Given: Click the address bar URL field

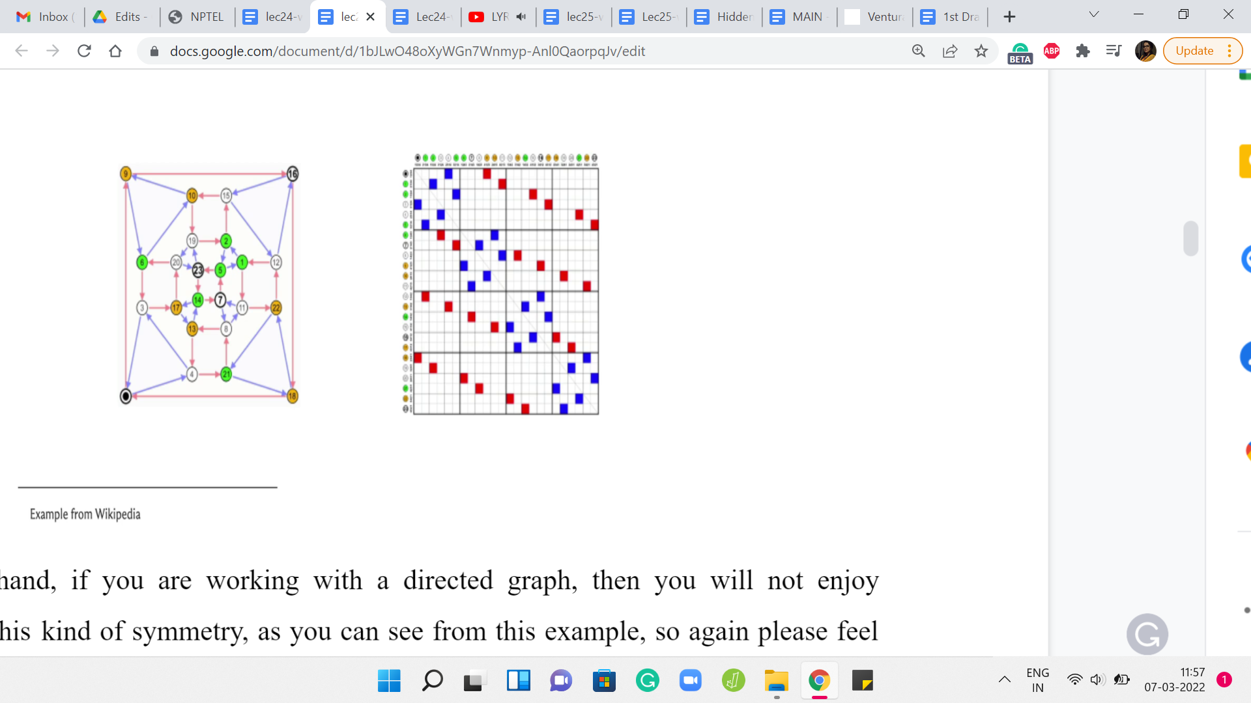Looking at the screenshot, I should [407, 51].
